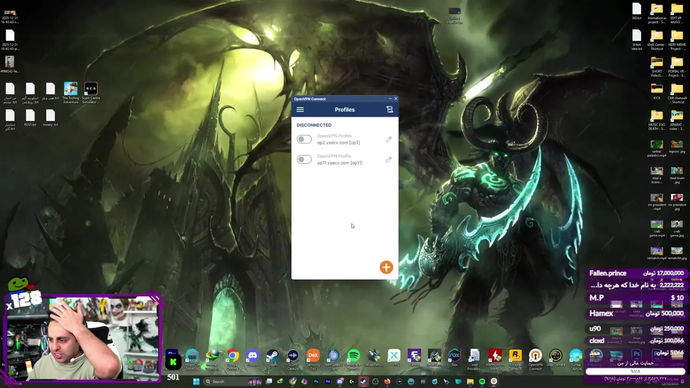The width and height of the screenshot is (690, 388).
Task: Open After Effects from the taskbar
Action: (328, 382)
